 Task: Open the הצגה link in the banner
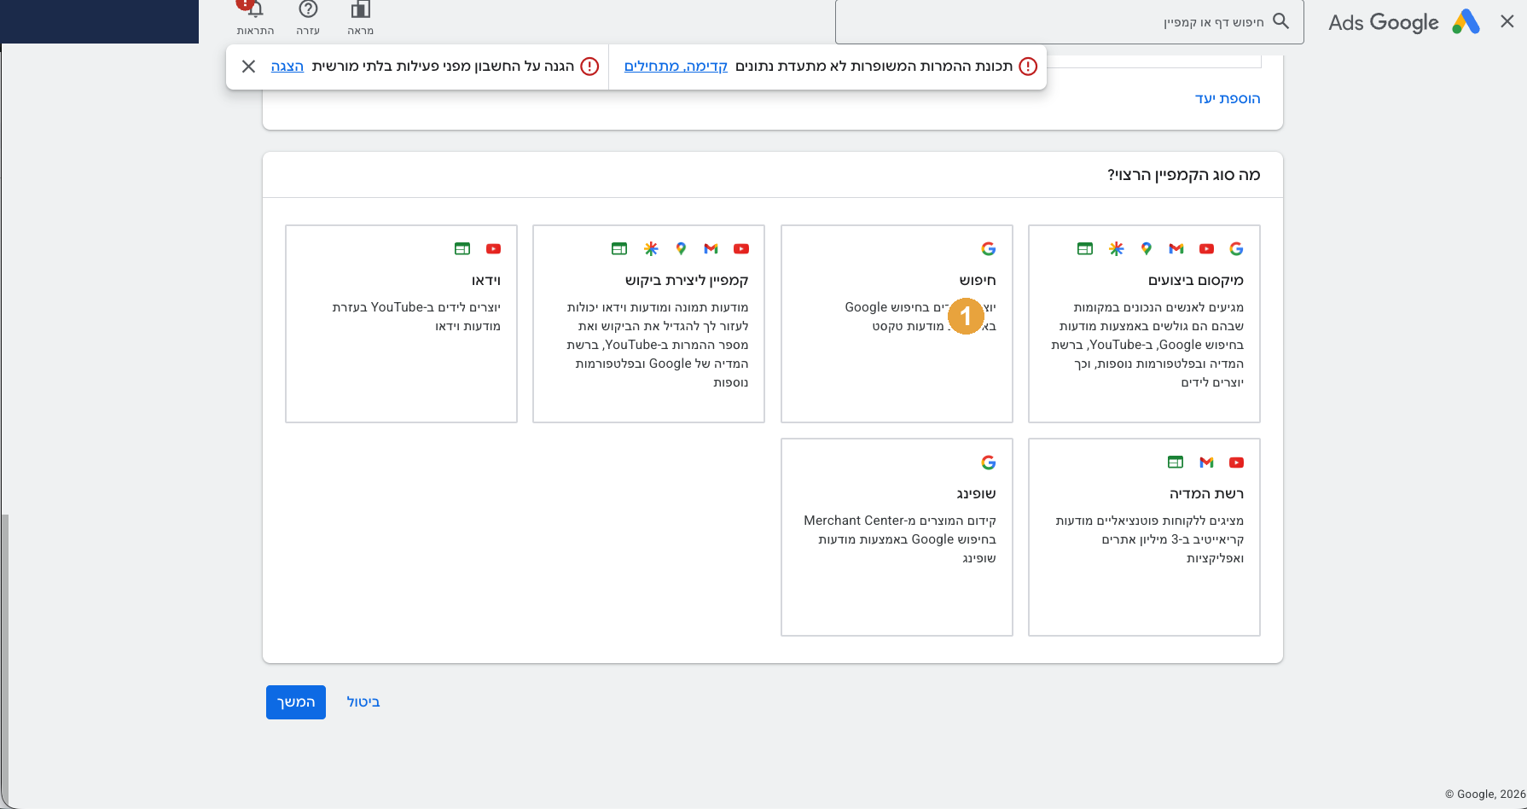coord(287,67)
